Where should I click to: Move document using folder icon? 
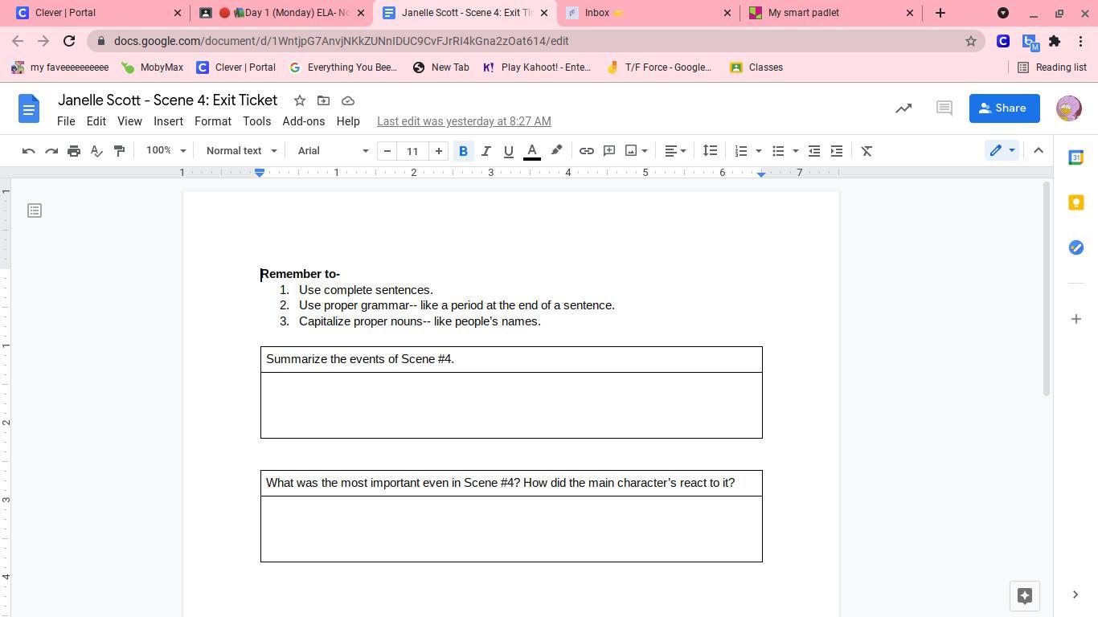[323, 100]
